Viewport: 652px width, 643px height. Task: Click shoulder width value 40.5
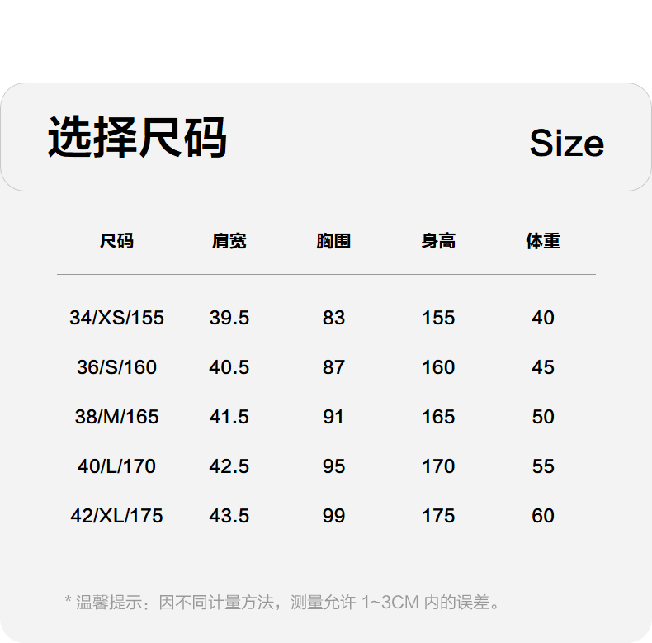pos(229,367)
